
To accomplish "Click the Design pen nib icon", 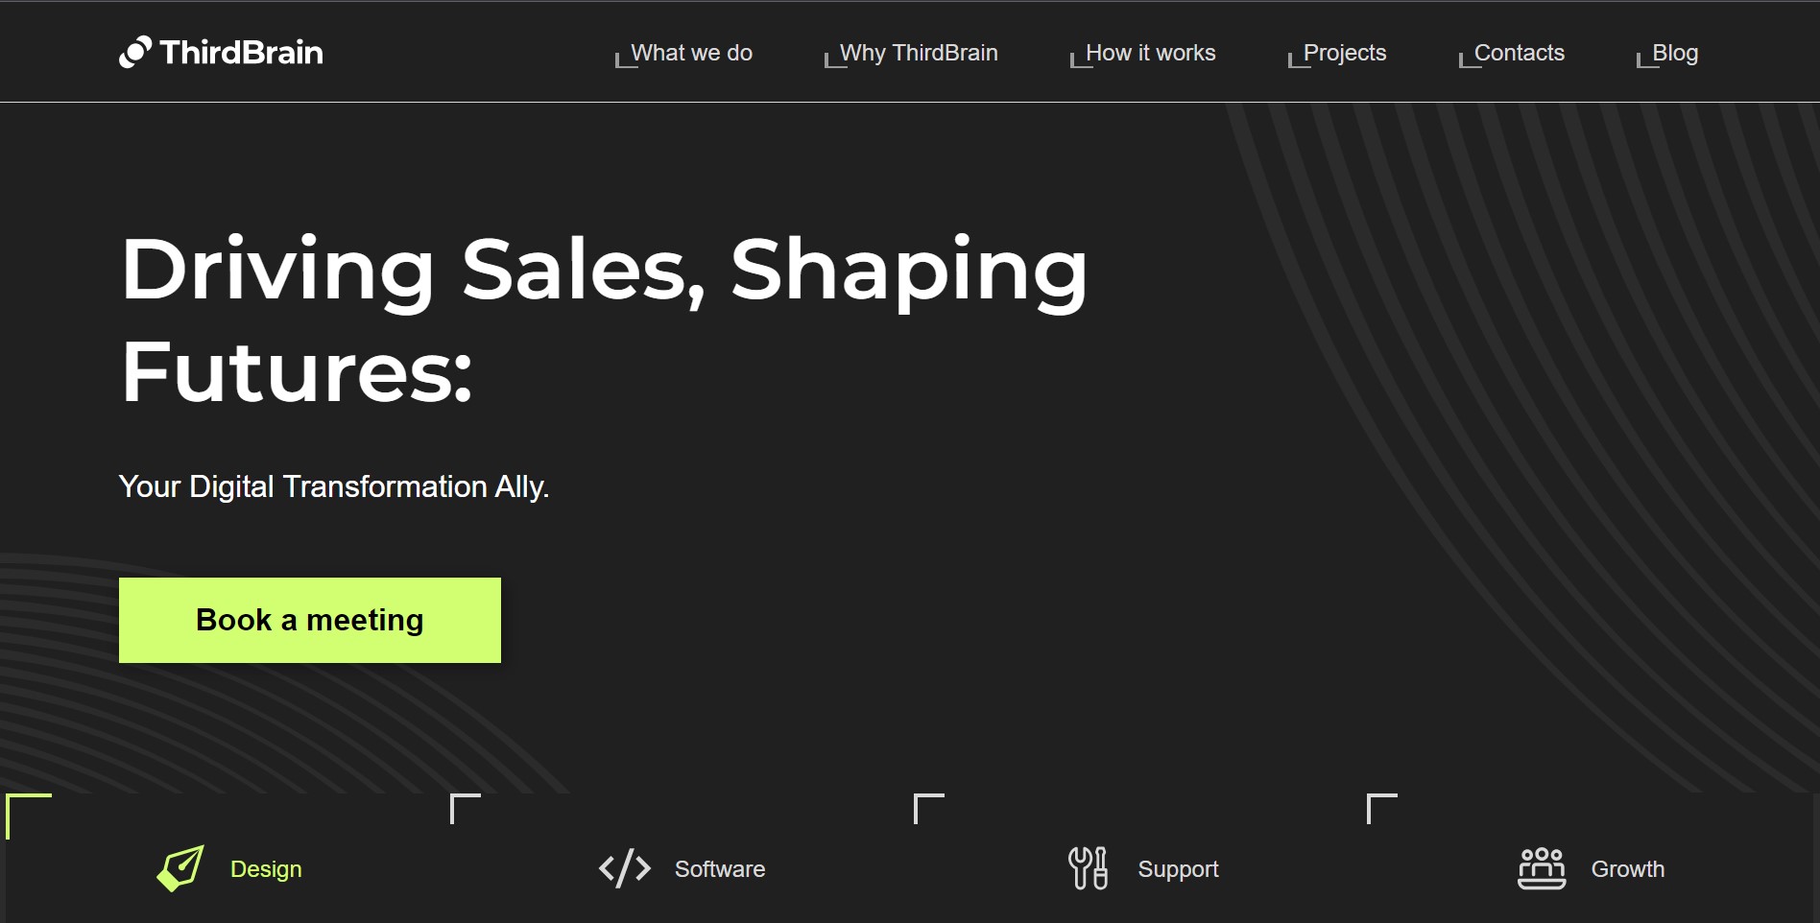I will [x=180, y=868].
